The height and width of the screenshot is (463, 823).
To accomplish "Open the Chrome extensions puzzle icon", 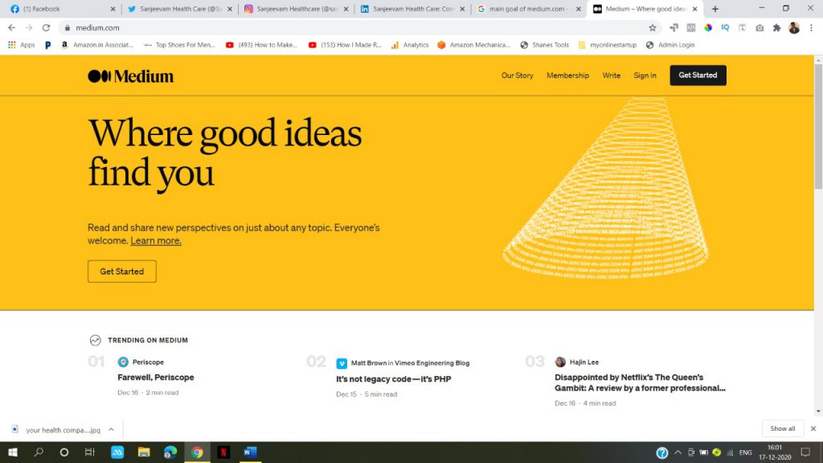I will [x=777, y=28].
